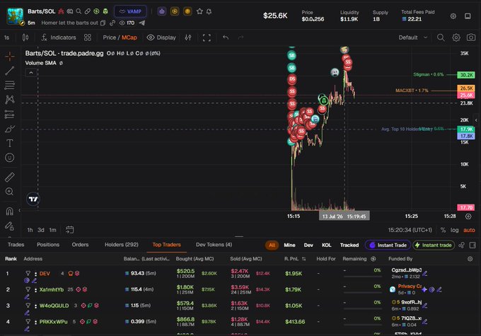
Task: Open chart symbol search magnifier
Action: click(x=441, y=37)
